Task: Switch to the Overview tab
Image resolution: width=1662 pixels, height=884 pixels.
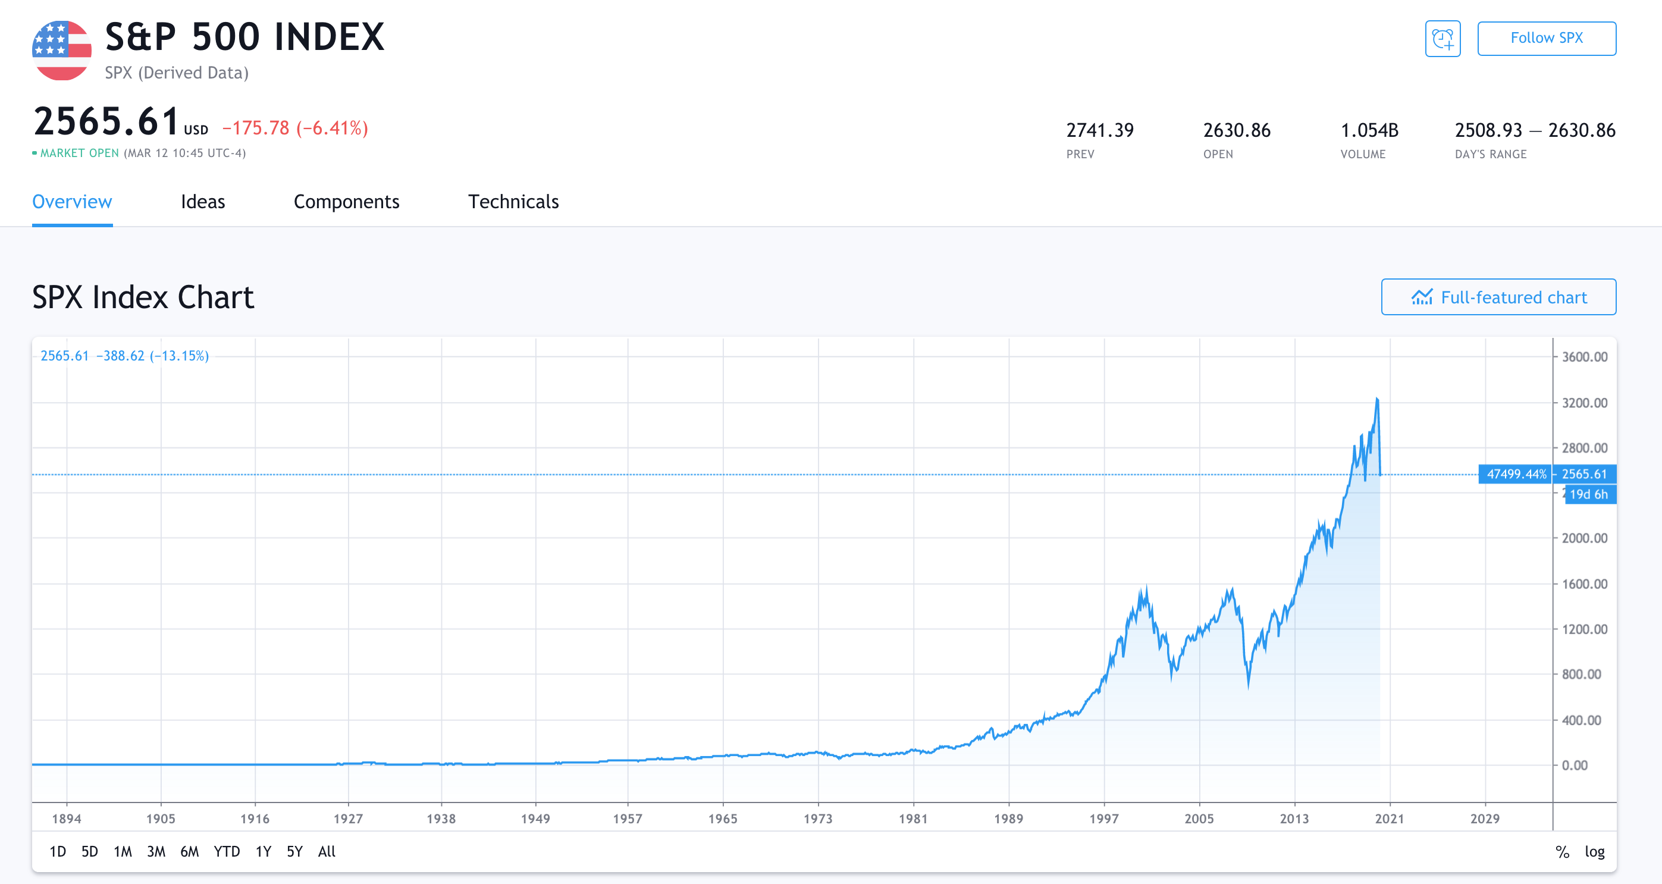Action: pos(72,201)
